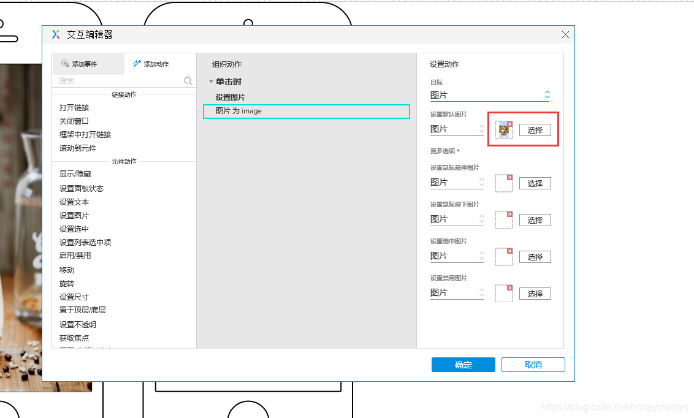
Task: Click the default image thumbnail preview
Action: (503, 131)
